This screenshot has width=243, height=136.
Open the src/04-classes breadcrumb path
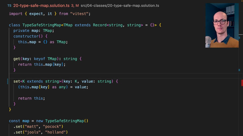click(x=94, y=6)
